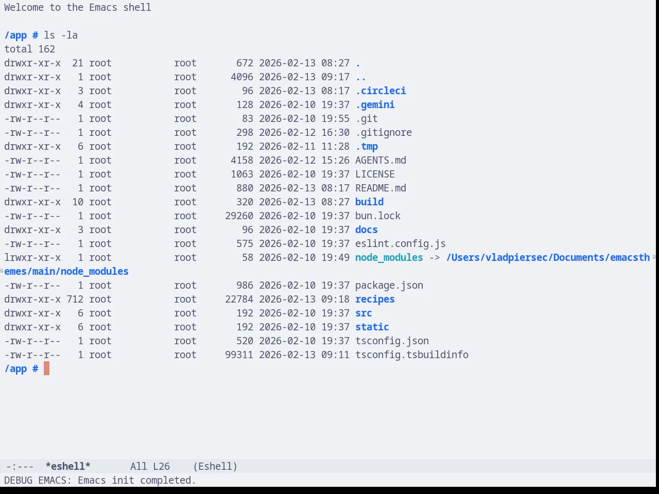Click the (Eshell) major mode indicator

point(215,466)
